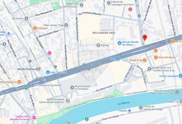Click the High Tech Gsm store marker

[x=48, y=72]
